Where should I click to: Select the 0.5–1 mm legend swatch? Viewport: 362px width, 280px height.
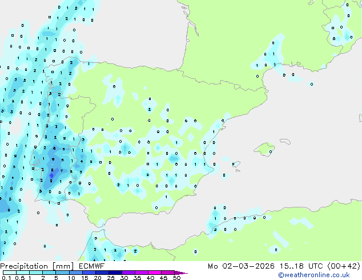click(23, 273)
